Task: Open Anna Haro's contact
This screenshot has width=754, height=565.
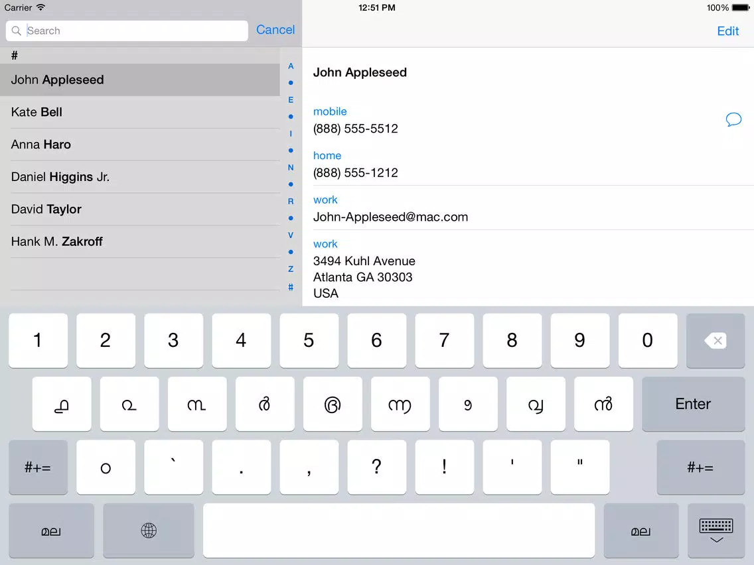Action: pos(140,145)
